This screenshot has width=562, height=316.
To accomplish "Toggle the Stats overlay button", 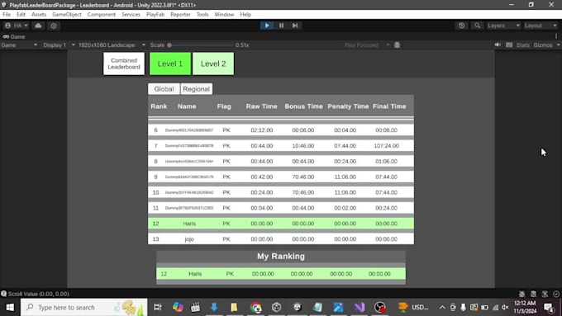I will tap(522, 45).
